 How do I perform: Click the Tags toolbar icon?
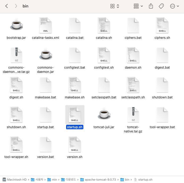tap(161, 6)
